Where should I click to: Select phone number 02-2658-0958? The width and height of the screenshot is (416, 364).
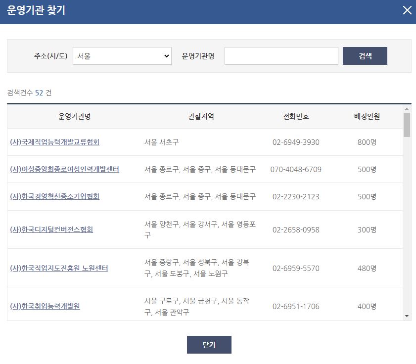(x=296, y=230)
